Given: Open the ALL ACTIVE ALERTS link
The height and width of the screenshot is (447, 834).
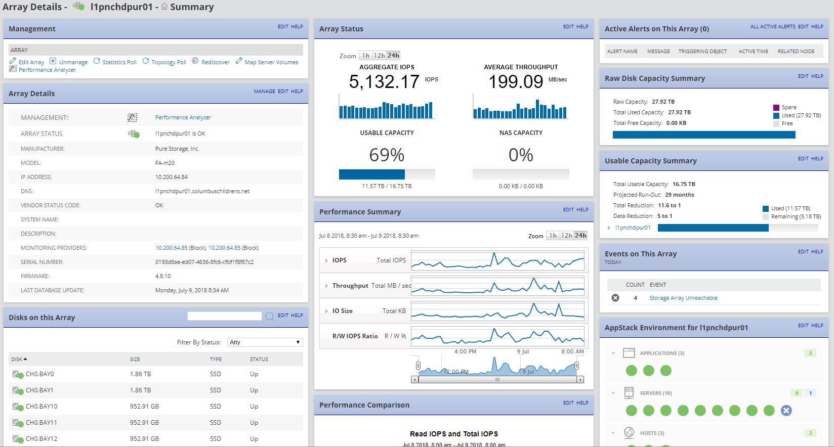Looking at the screenshot, I should pyautogui.click(x=773, y=27).
